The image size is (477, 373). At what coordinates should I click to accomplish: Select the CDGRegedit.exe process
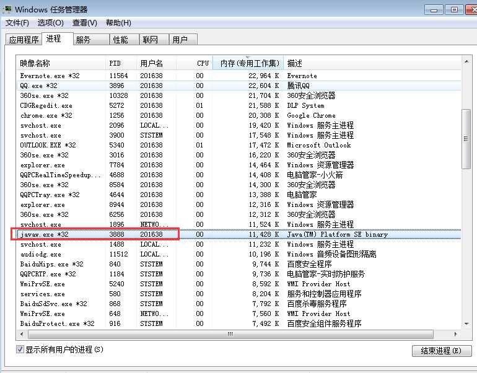(239, 105)
